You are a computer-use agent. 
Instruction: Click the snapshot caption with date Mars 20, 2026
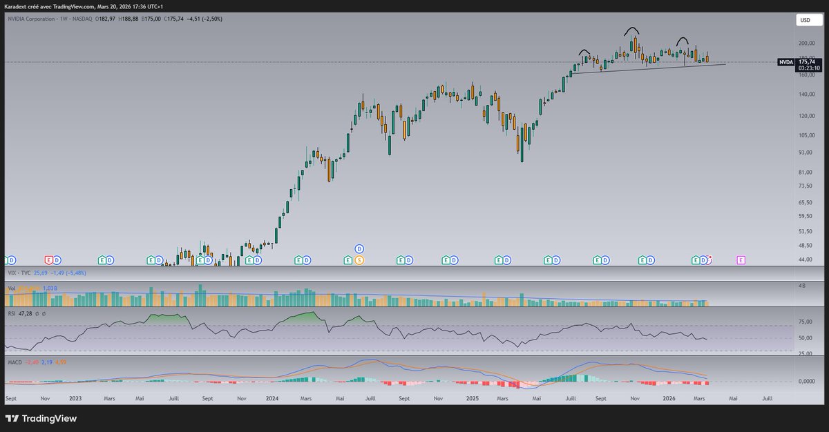coord(84,6)
